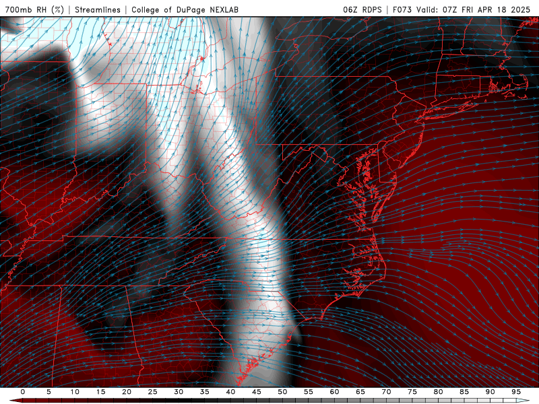
Task: Select the "55" color scale label
Action: click(x=309, y=392)
